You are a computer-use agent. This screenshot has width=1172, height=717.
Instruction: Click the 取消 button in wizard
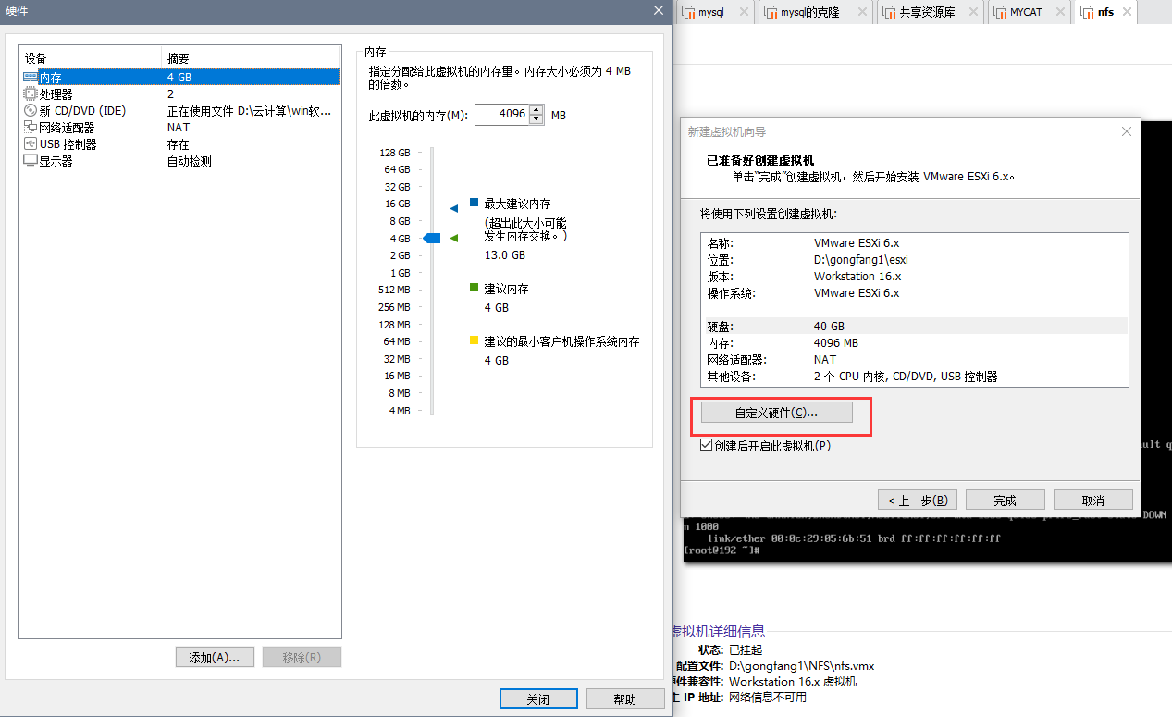pyautogui.click(x=1092, y=499)
